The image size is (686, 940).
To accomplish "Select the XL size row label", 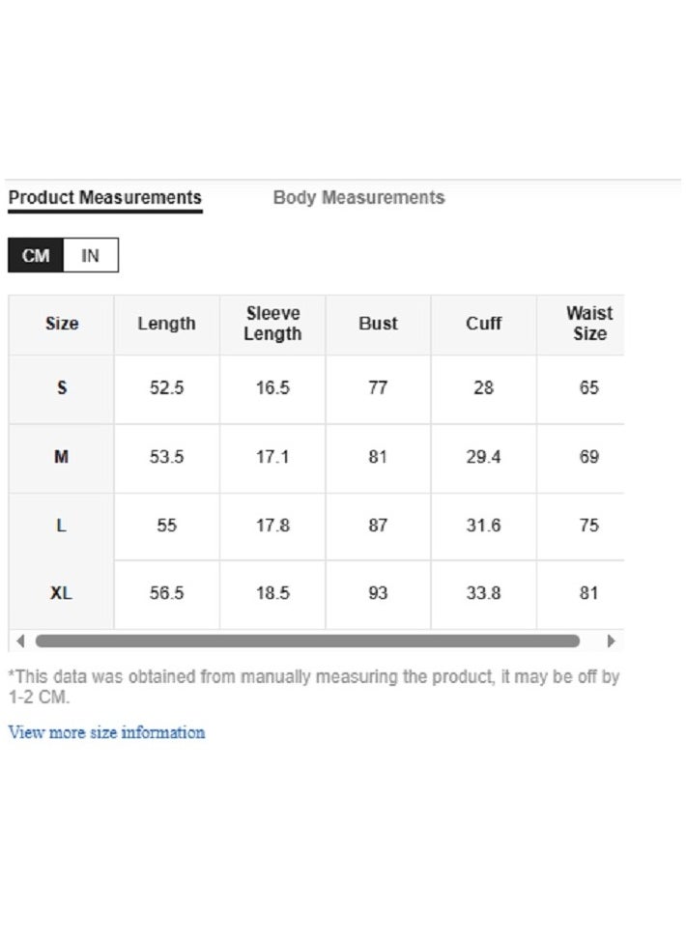I will tap(62, 594).
